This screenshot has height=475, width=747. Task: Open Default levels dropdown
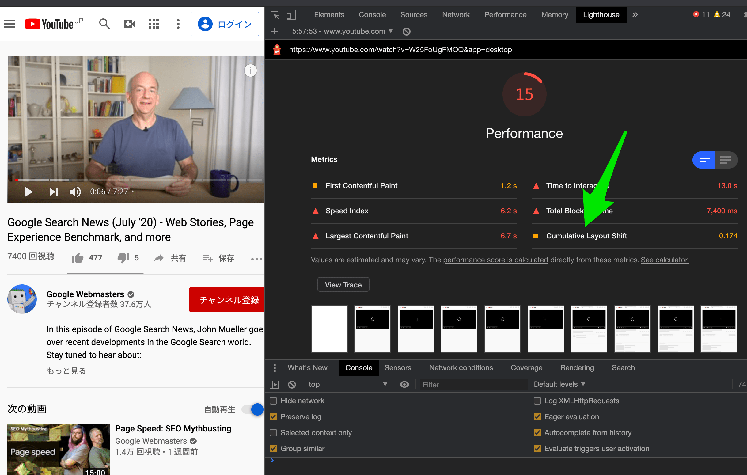tap(559, 384)
